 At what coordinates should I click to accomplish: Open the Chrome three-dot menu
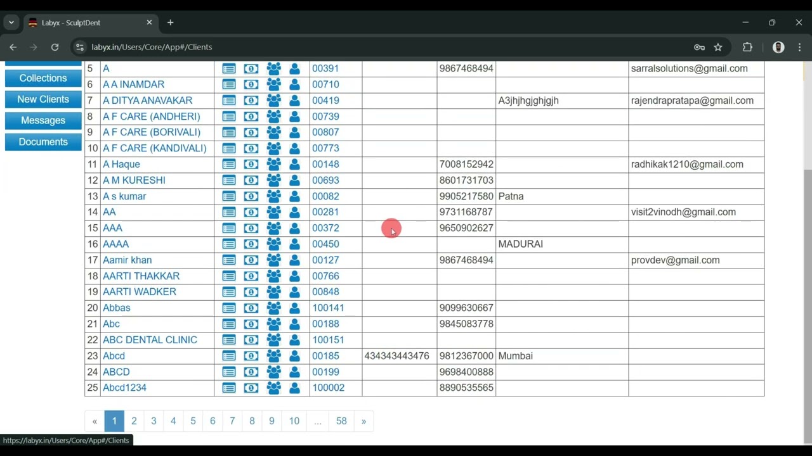click(799, 47)
